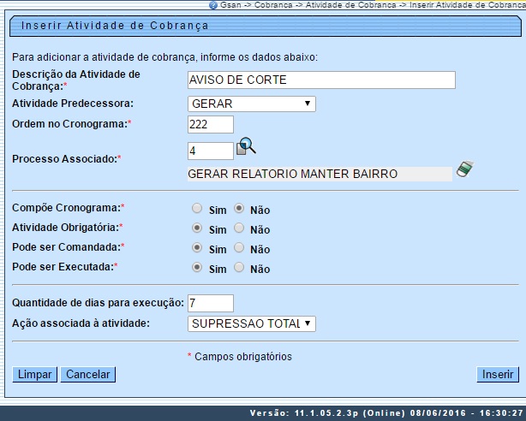
Task: Submit the form with Inserir
Action: [x=498, y=375]
